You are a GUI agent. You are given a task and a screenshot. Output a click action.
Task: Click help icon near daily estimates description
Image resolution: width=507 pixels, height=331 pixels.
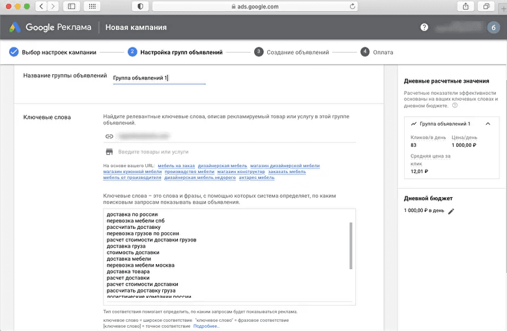pos(455,105)
